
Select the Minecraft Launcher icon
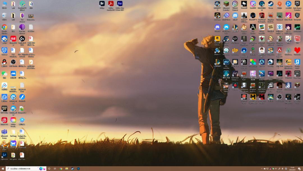226,4
